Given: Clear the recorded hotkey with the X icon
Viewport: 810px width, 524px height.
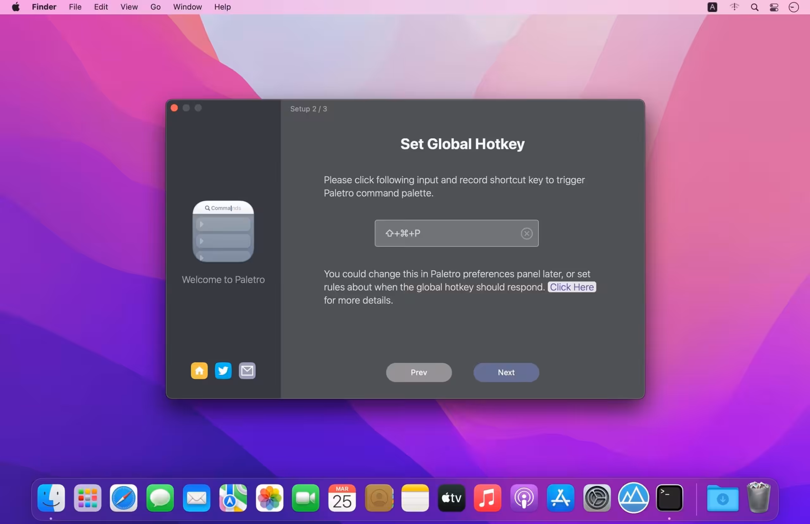Looking at the screenshot, I should (x=526, y=234).
